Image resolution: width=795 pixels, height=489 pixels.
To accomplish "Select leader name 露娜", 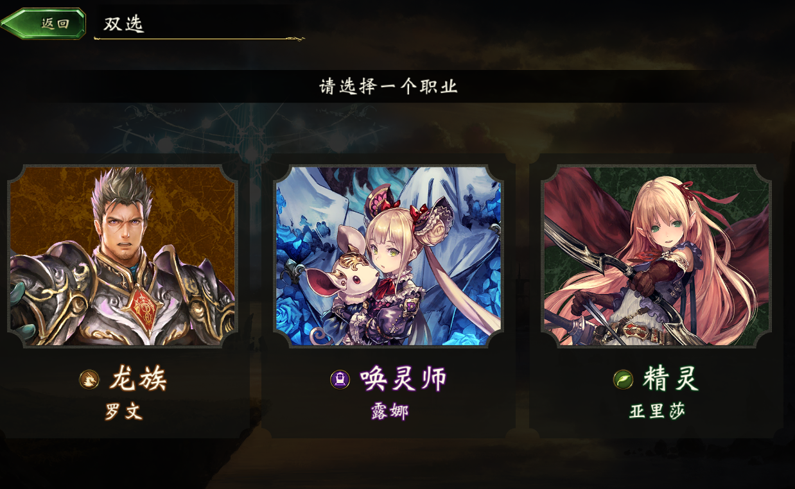I will pyautogui.click(x=389, y=411).
